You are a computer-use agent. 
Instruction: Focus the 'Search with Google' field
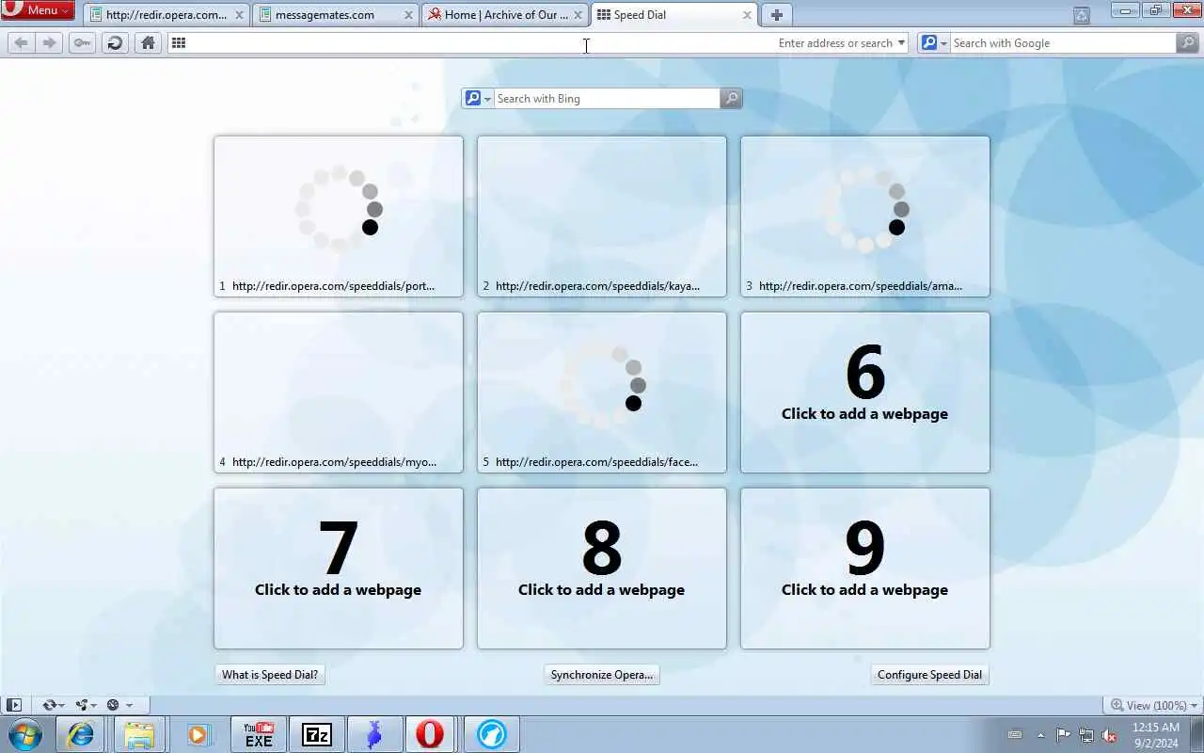coord(1062,43)
